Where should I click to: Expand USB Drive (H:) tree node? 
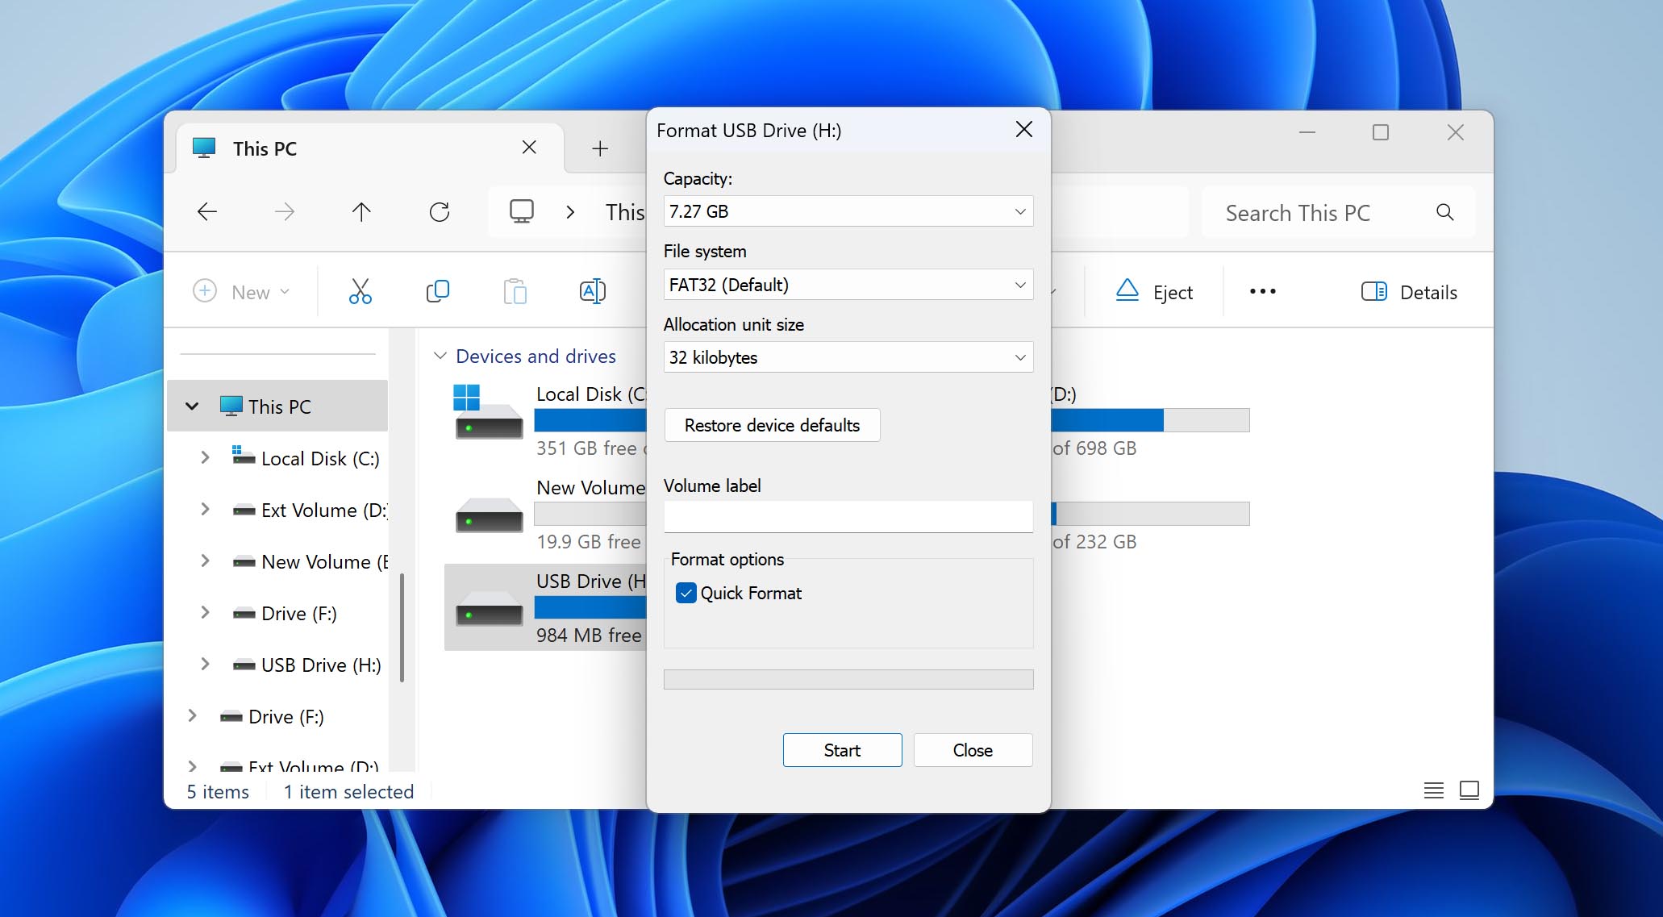tap(205, 665)
